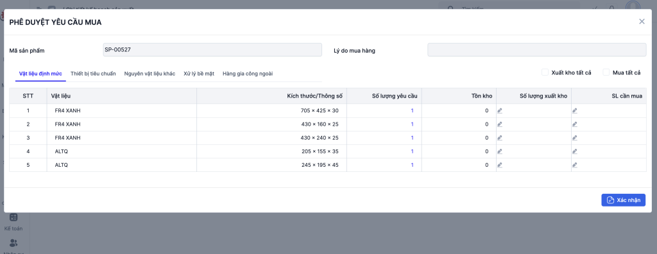The width and height of the screenshot is (657, 254).
Task: Open the Xử lý bề mặt tab
Action: click(x=199, y=74)
